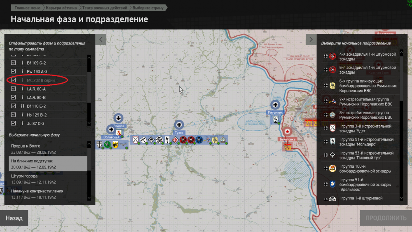The height and width of the screenshot is (232, 412).
Task: Select the Питомник airfield marker on map
Action: pos(275,105)
